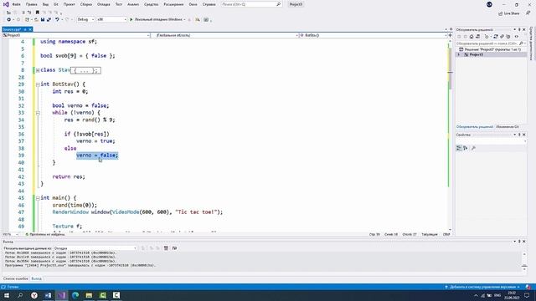Viewport: 536px width, 301px height.
Task: Open the Отладка menu
Action: [103, 4]
